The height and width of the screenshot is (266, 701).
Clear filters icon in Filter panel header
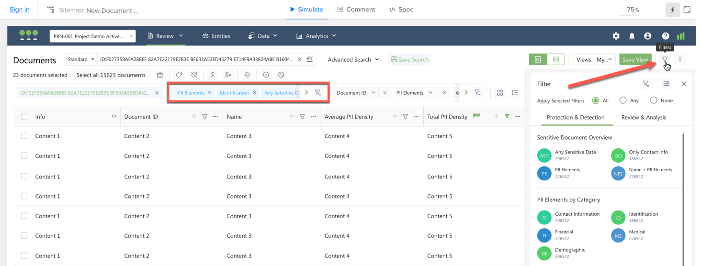click(646, 84)
